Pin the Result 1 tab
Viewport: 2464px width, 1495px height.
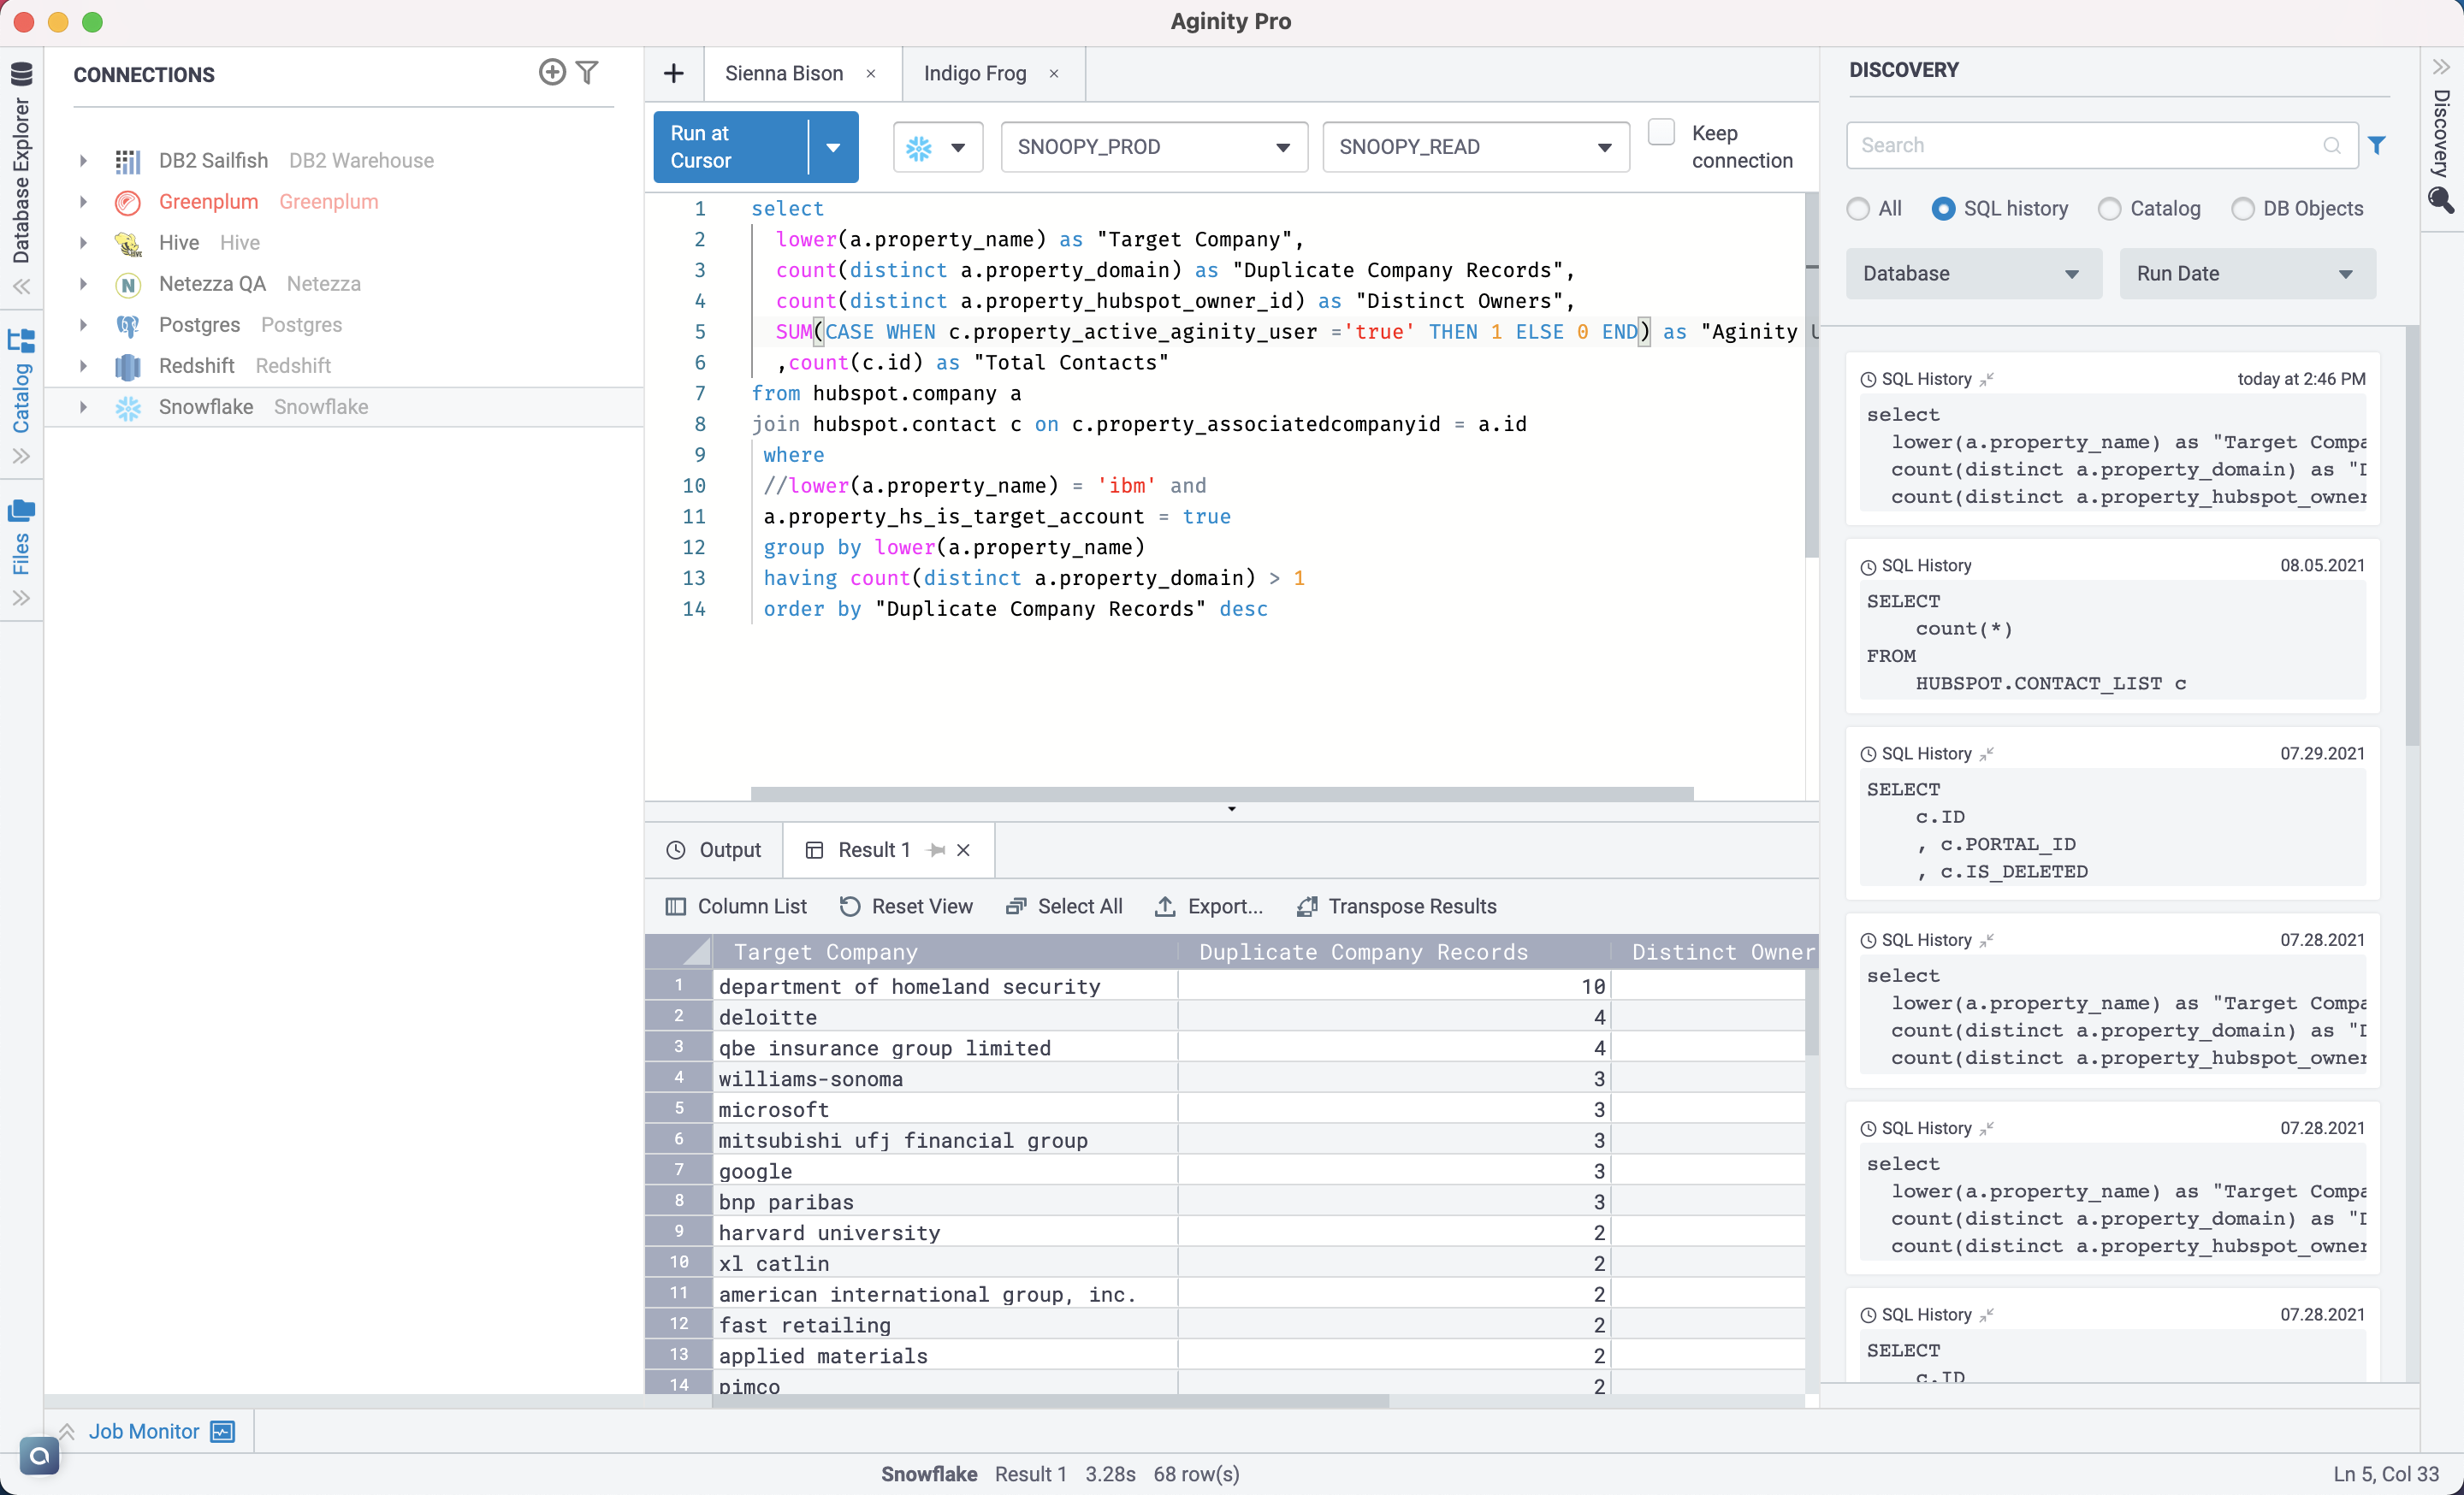pyautogui.click(x=936, y=849)
